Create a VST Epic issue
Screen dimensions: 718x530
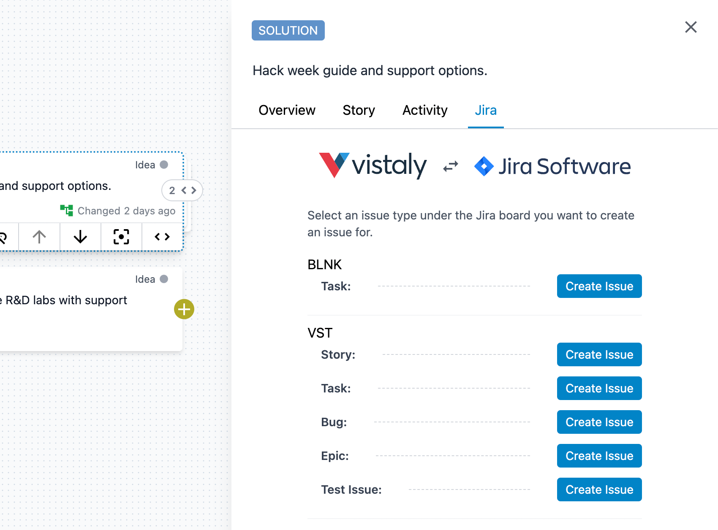click(x=599, y=456)
